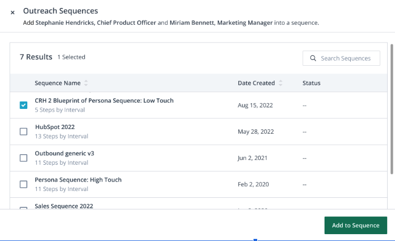
Task: Tick the HubSpot 2022 checkbox
Action: point(23,132)
